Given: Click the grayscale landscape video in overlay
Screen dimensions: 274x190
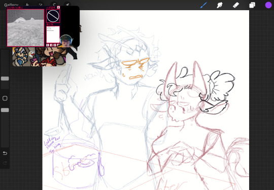Looking at the screenshot, I should click(x=25, y=28).
